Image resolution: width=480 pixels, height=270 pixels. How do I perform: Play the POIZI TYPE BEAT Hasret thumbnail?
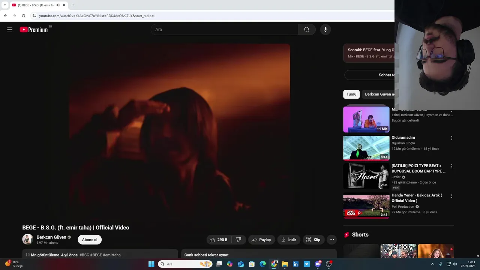click(x=366, y=176)
